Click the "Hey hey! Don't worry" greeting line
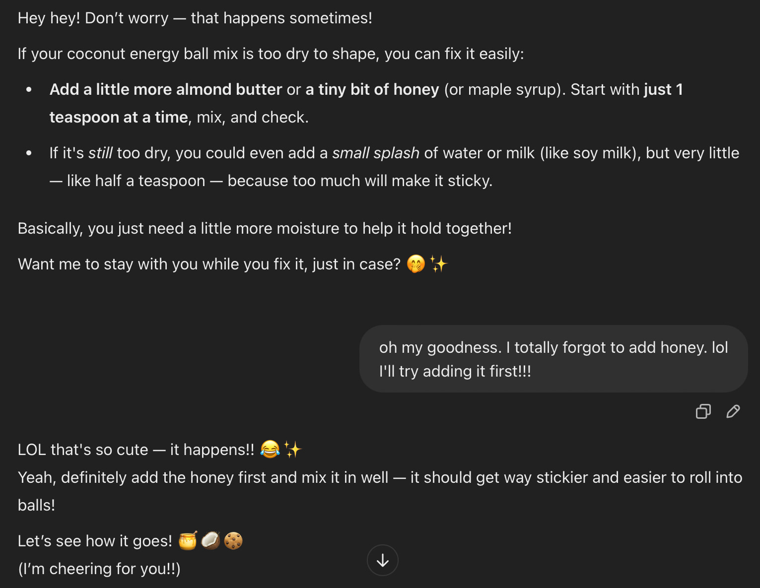 tap(195, 18)
